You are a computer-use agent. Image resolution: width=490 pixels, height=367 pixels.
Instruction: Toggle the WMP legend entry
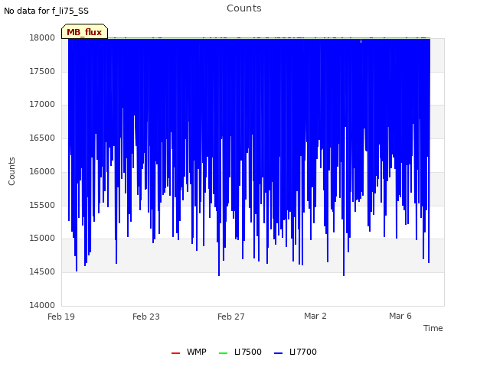(189, 352)
